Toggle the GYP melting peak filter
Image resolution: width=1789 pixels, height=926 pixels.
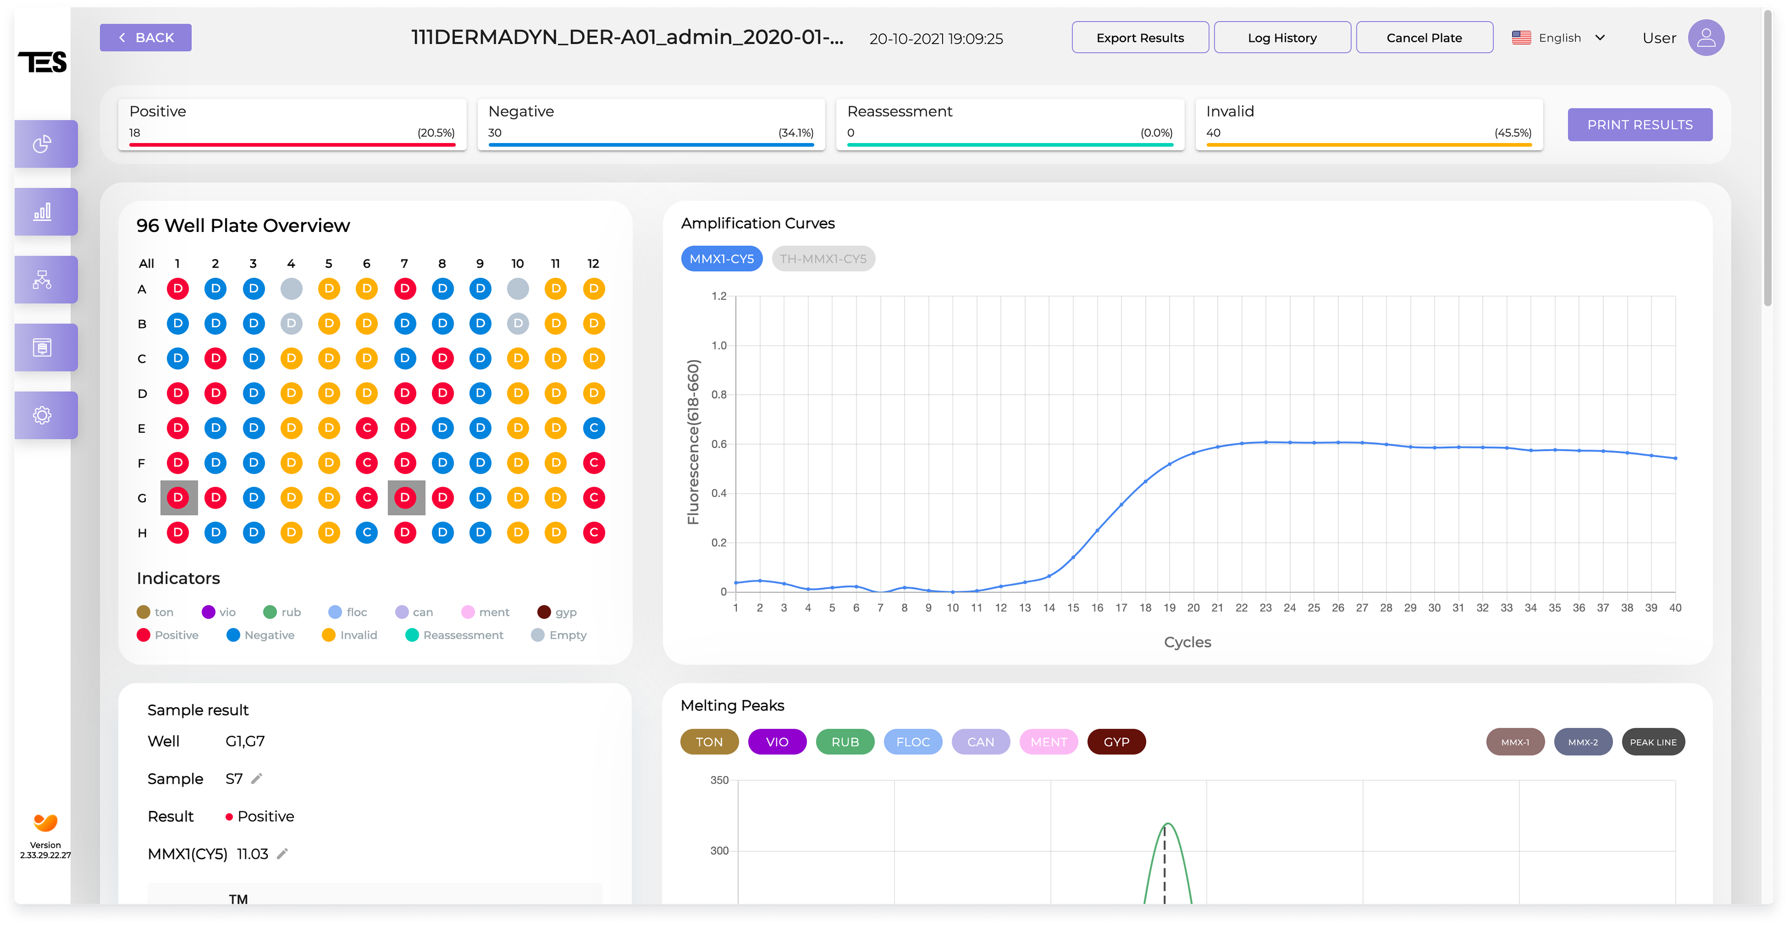pos(1116,742)
